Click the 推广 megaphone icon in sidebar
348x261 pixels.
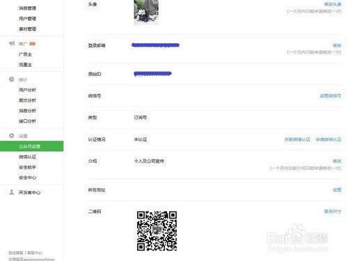[x=12, y=43]
